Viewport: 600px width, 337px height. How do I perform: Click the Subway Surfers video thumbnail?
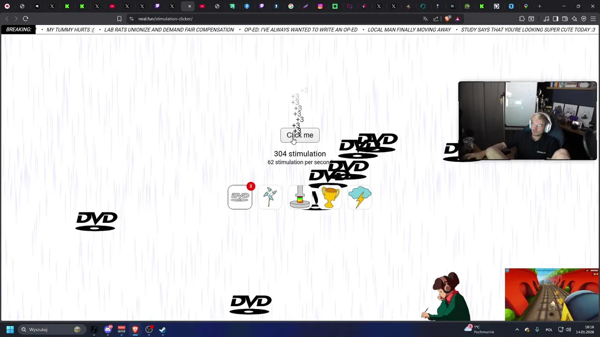pos(552,294)
